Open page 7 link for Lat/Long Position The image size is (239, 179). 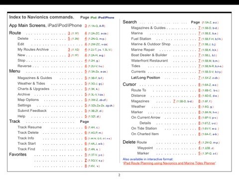[x=199, y=78]
